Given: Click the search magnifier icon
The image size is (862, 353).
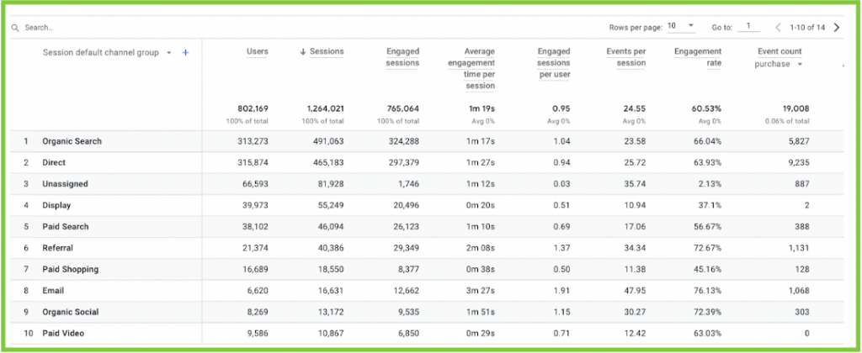Looking at the screenshot, I should pyautogui.click(x=16, y=28).
